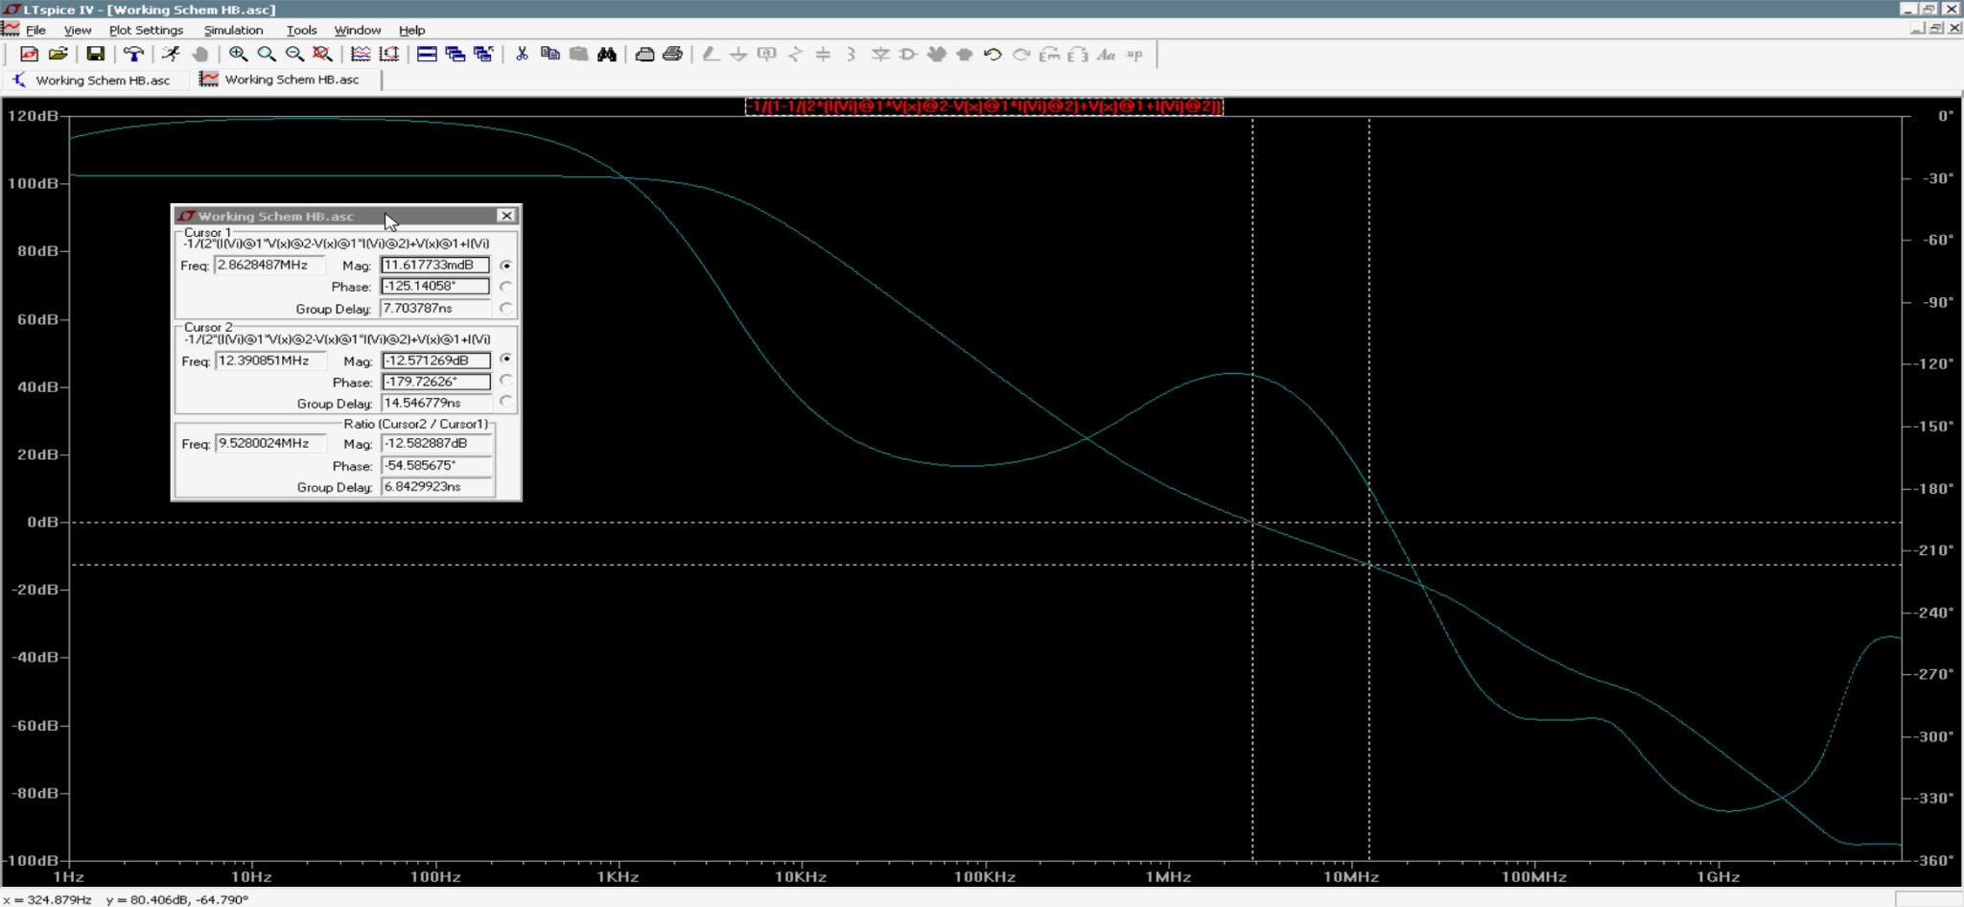Screen dimensions: 1964x907
Task: Tile windows horizontally using the toolbar icon
Action: point(427,55)
